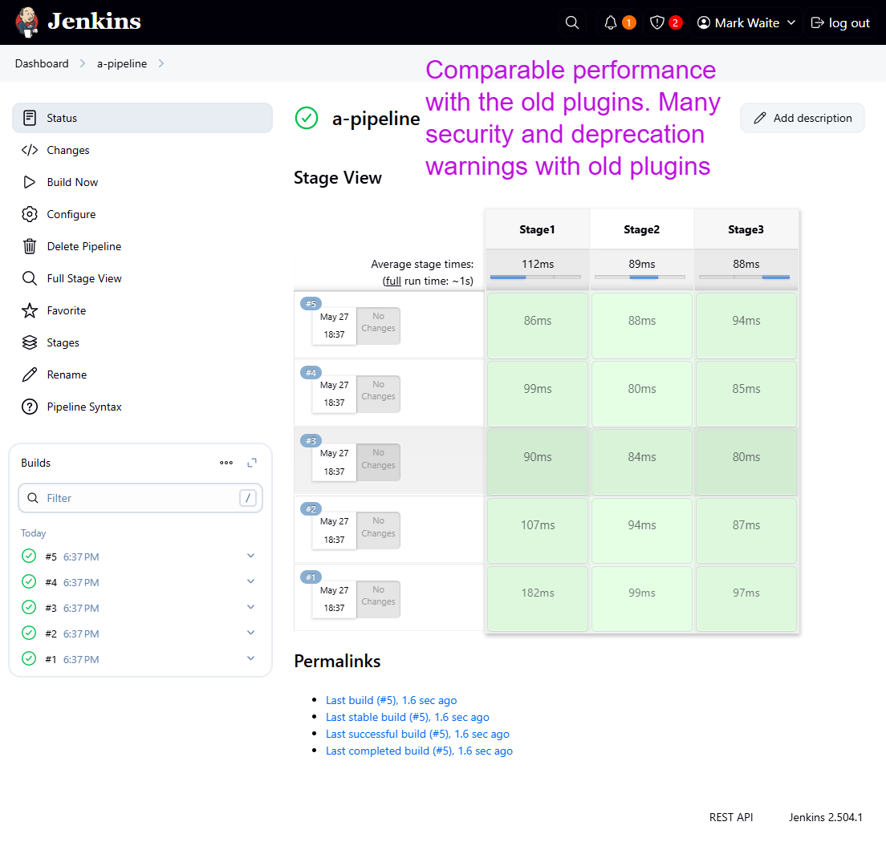The width and height of the screenshot is (886, 842).
Task: Click the 182ms Stage1 cell of build #1
Action: 537,593
